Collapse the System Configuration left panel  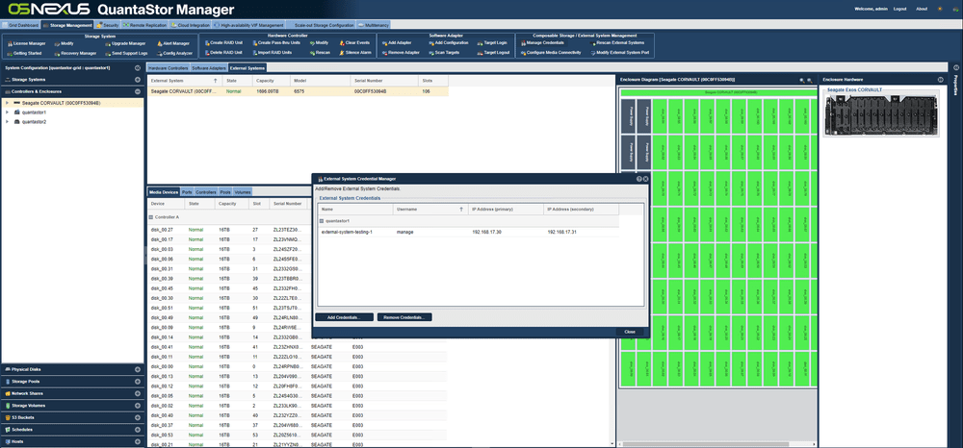138,68
